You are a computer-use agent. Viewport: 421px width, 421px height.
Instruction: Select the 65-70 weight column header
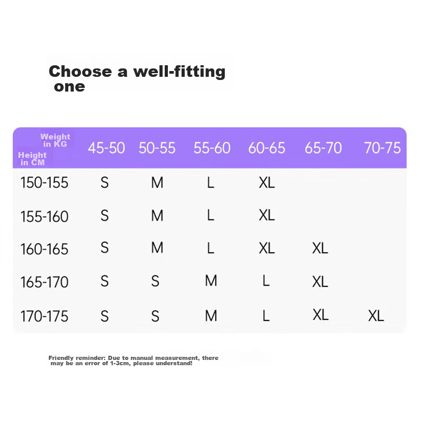click(x=323, y=148)
